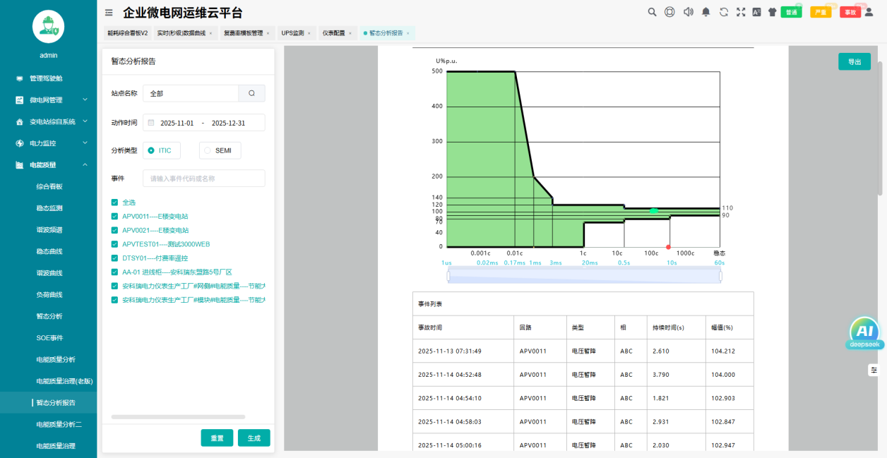Uncheck APVTEST01 测试3000WEB checkbox
The width and height of the screenshot is (887, 458).
pos(114,244)
